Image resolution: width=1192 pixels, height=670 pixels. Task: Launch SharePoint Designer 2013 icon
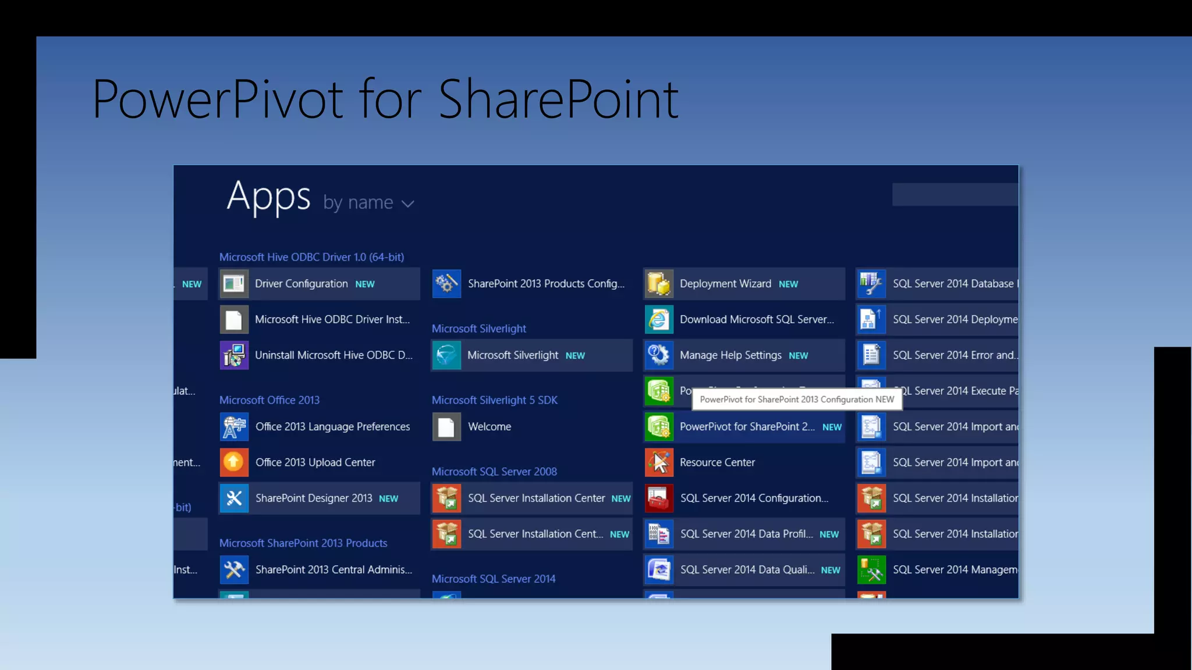point(234,498)
